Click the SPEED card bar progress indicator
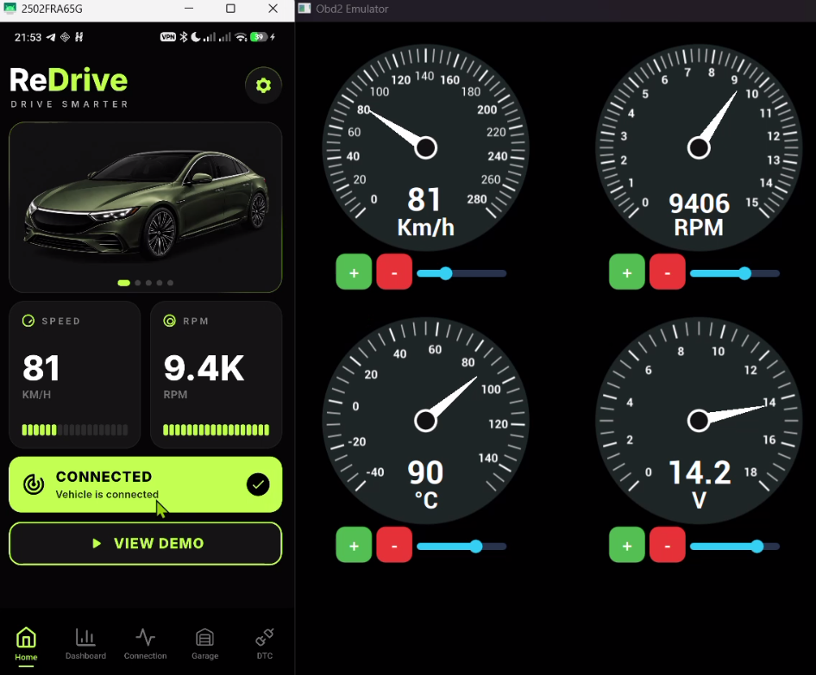The width and height of the screenshot is (816, 675). (75, 430)
